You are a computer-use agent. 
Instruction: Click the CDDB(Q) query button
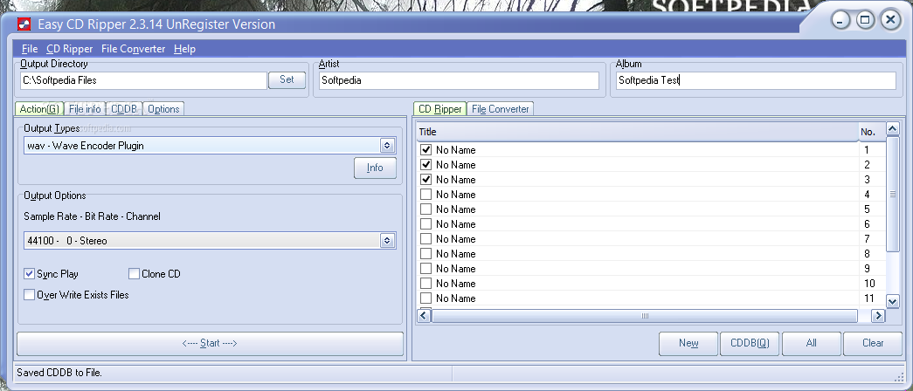(750, 343)
